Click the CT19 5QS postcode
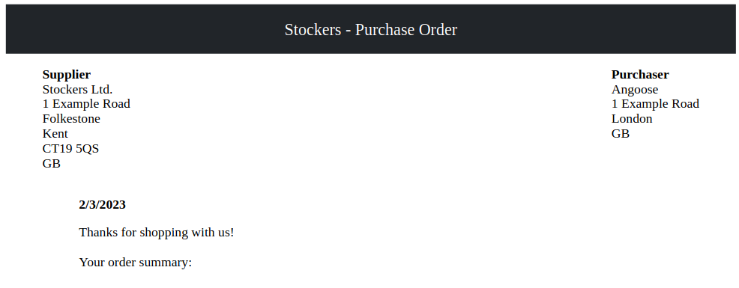The image size is (739, 288). [x=70, y=149]
